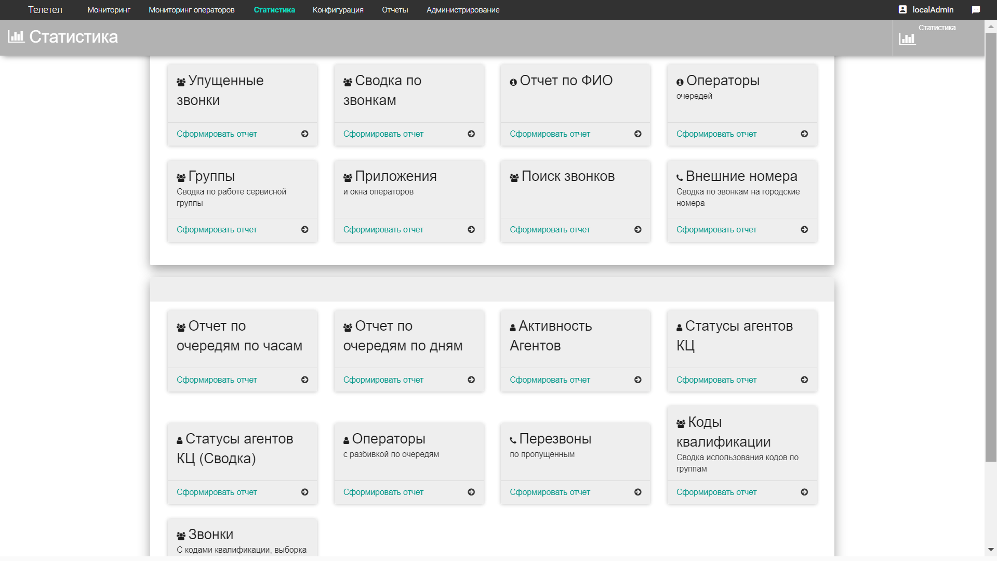This screenshot has height=561, width=997.
Task: Click Сформировать отчет for Отчет по ФИО
Action: 550,134
